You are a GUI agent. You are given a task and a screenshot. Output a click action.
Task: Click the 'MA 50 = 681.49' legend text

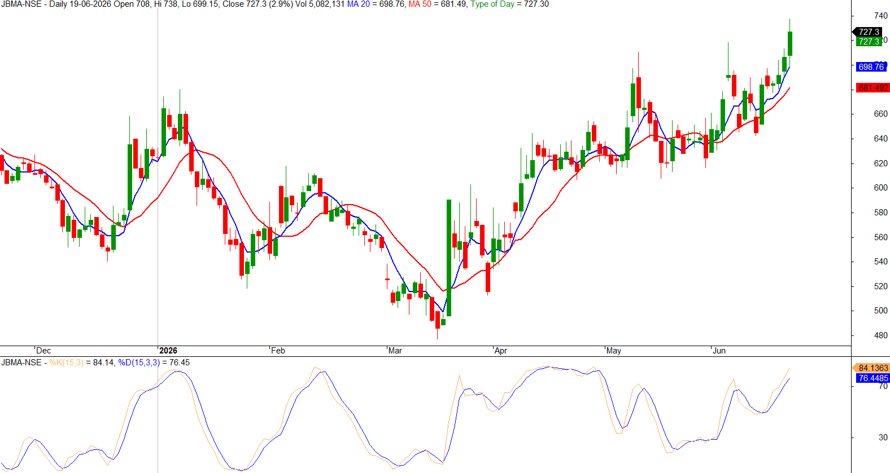pos(438,4)
